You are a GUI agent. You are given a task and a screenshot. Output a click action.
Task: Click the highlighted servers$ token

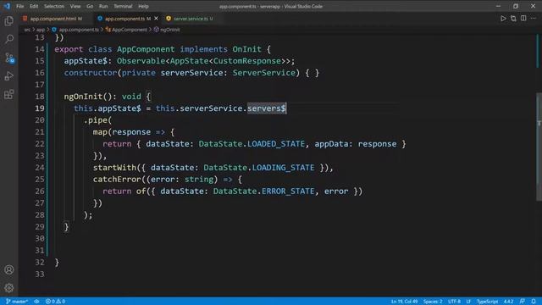pyautogui.click(x=266, y=108)
